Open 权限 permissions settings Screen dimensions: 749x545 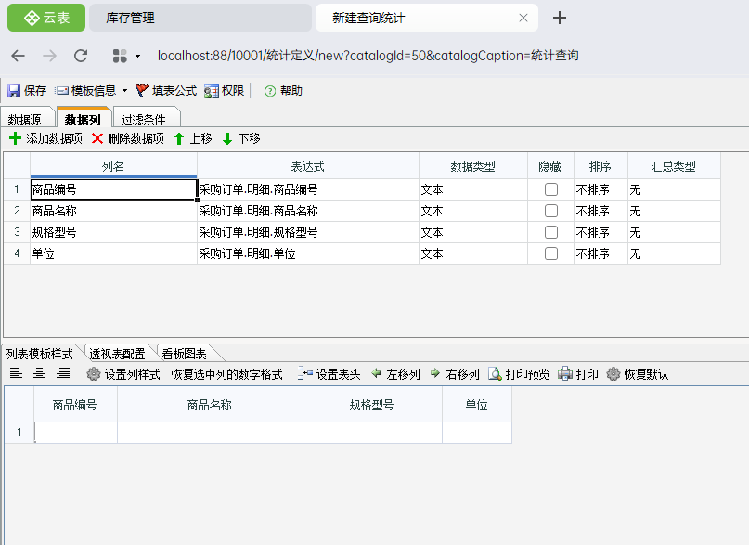225,91
